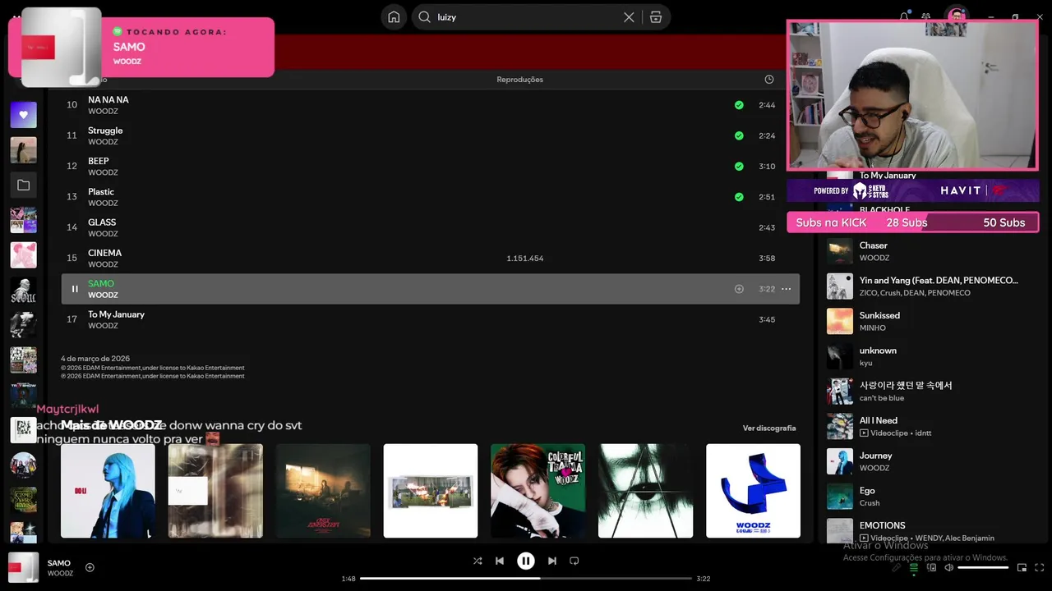Screen dimensions: 1052x591
Task: Click the Sunkissed cover in the queue
Action: [x=840, y=321]
